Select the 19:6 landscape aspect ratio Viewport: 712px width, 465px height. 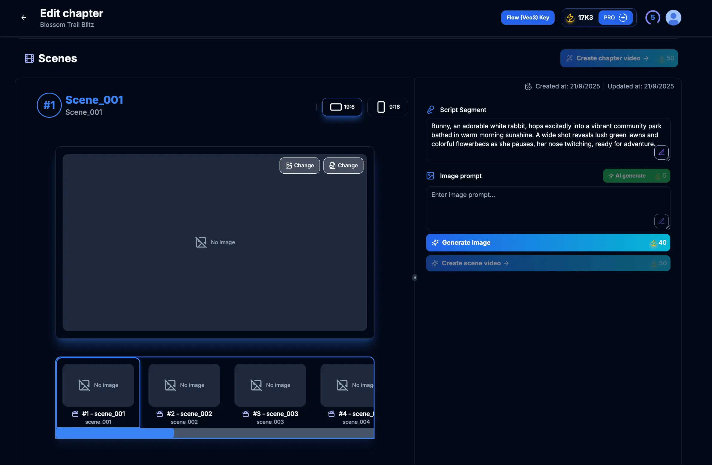342,107
